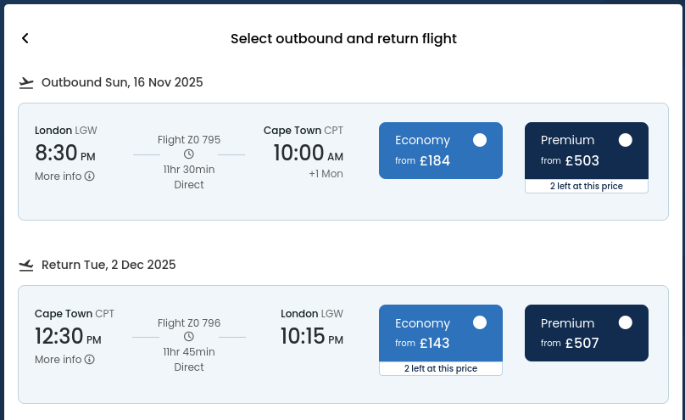Open More info for Cape Town 12:30 PM flight

coord(64,359)
